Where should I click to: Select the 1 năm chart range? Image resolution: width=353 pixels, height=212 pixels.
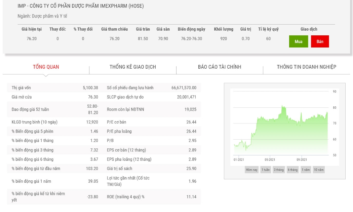tap(306, 170)
